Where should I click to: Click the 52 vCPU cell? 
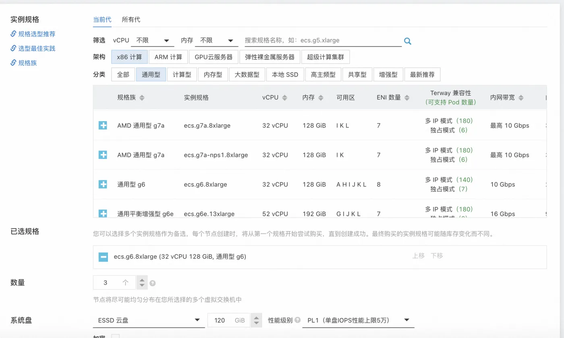click(x=275, y=214)
